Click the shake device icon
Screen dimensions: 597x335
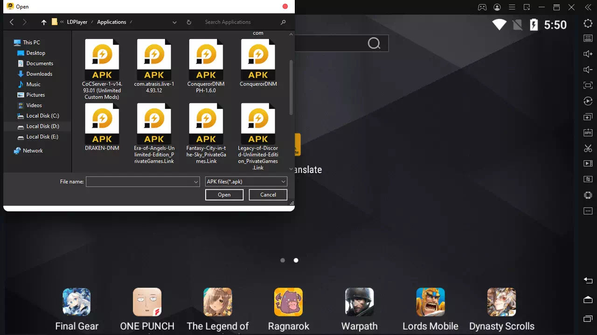588,195
